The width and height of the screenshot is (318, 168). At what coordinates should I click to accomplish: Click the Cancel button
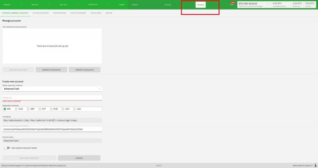(79, 158)
